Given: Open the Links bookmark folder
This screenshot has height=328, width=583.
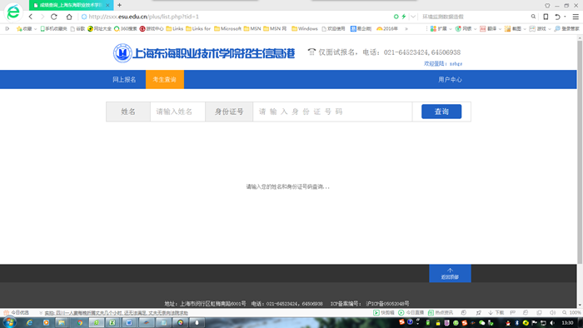Looking at the screenshot, I should click(x=175, y=28).
